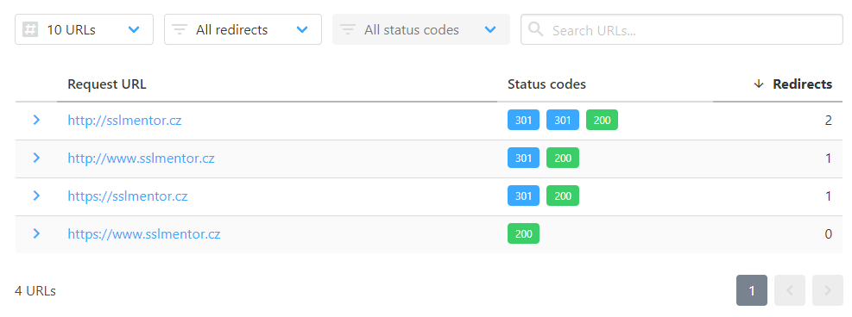Image resolution: width=852 pixels, height=317 pixels.
Task: Click the magnifier icon in search box
Action: point(536,29)
